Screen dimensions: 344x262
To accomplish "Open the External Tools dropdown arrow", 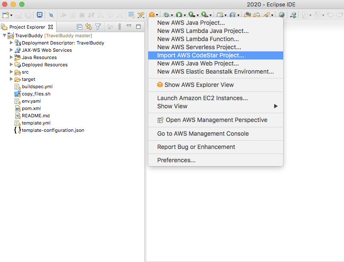I will tap(210, 15).
